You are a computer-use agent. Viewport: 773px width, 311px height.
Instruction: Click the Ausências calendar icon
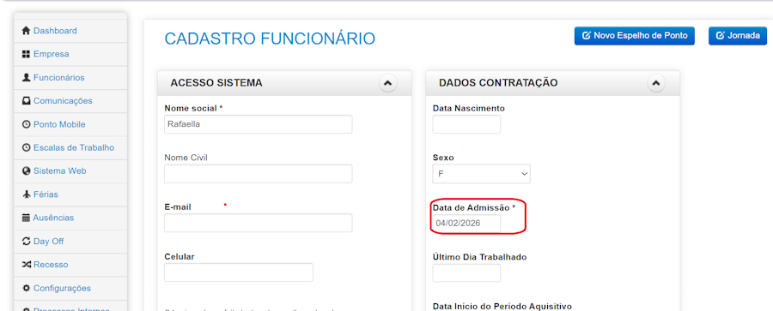(x=27, y=218)
